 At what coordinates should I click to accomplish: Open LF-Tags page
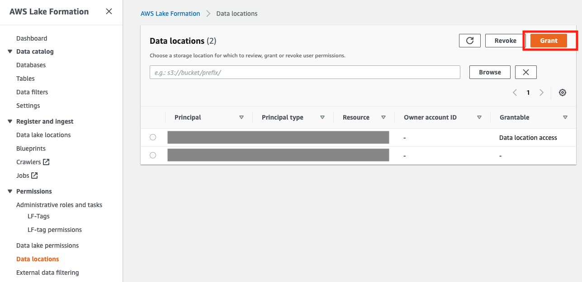(38, 216)
